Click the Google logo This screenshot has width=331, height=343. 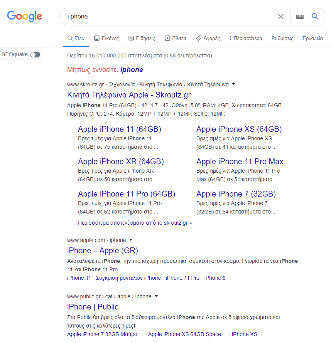[x=25, y=16]
